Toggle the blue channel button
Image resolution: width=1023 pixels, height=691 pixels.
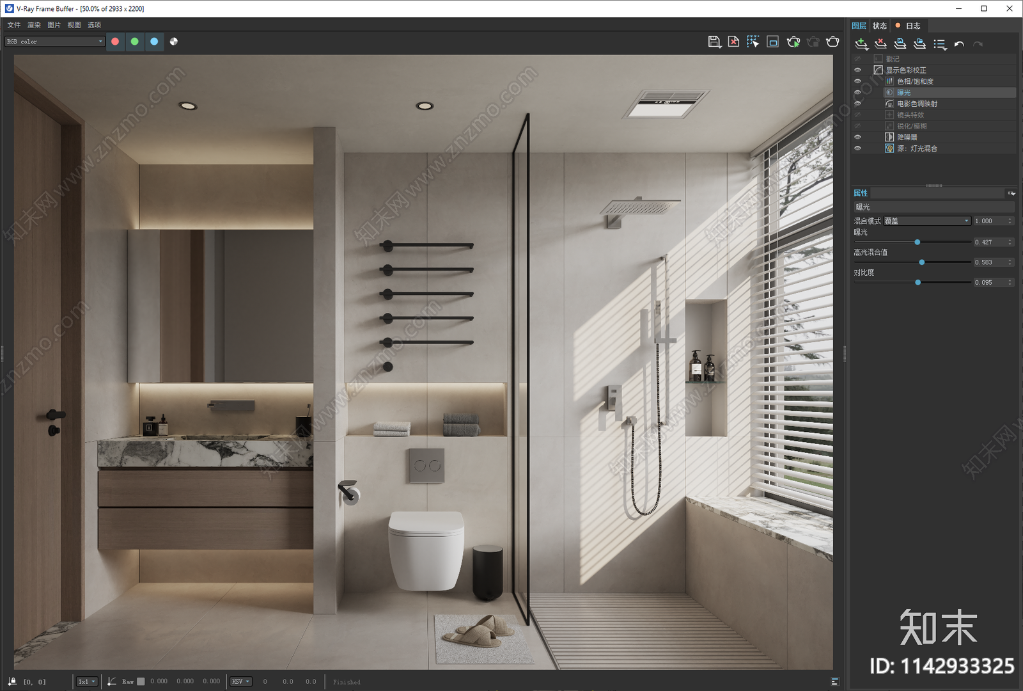click(x=154, y=42)
